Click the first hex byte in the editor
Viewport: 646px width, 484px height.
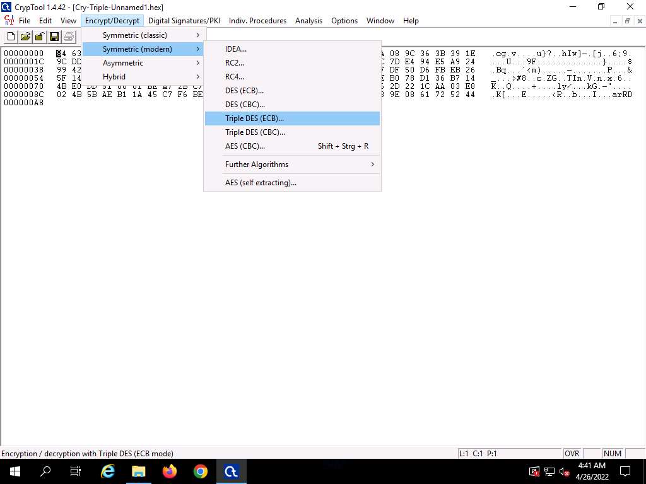pos(61,54)
